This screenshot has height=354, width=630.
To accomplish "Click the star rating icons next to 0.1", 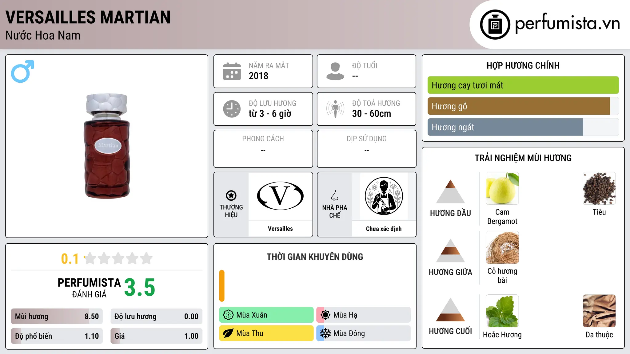I will 118,258.
